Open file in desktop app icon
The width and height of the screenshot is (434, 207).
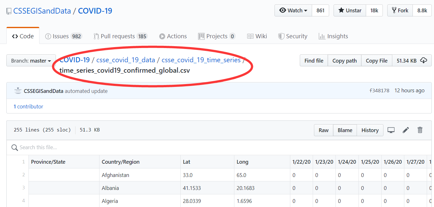coord(391,130)
